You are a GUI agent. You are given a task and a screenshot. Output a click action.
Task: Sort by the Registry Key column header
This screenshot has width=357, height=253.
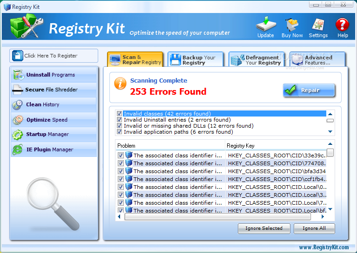[276, 146]
